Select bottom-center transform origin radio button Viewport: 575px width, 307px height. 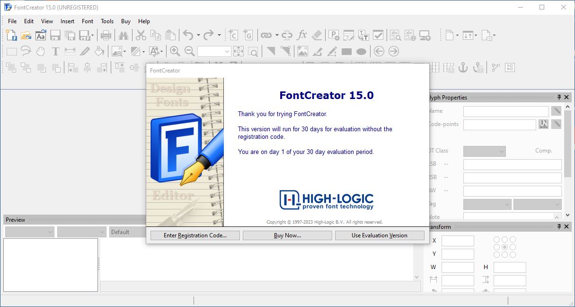click(x=505, y=255)
